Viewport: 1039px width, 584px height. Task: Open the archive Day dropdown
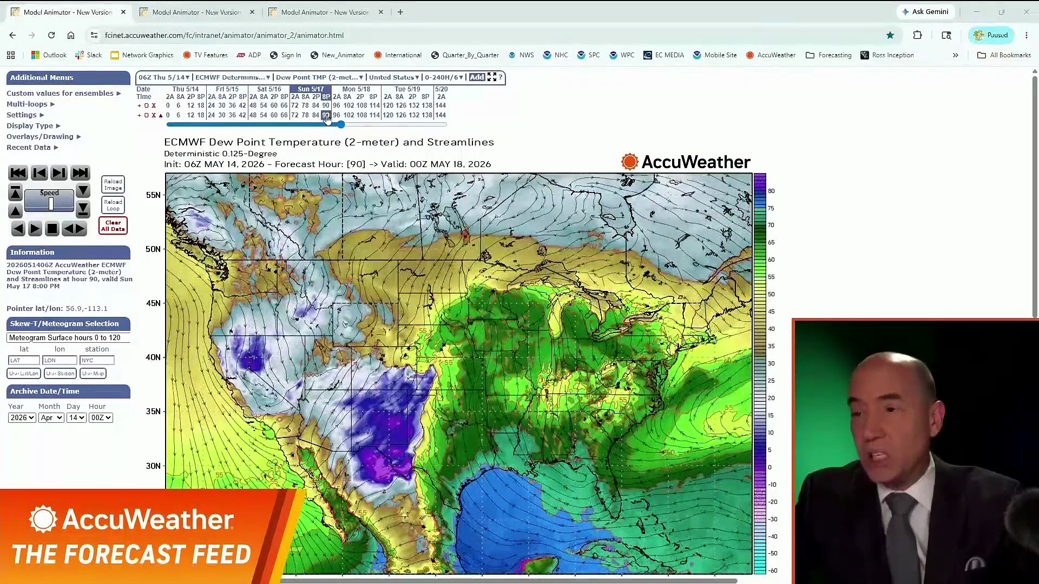tap(76, 418)
